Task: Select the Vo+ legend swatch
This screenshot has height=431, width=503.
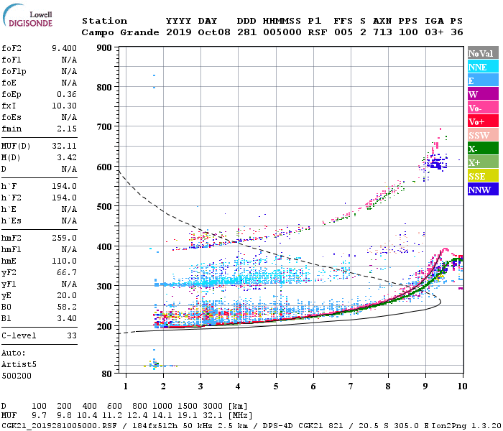Action: (x=483, y=121)
